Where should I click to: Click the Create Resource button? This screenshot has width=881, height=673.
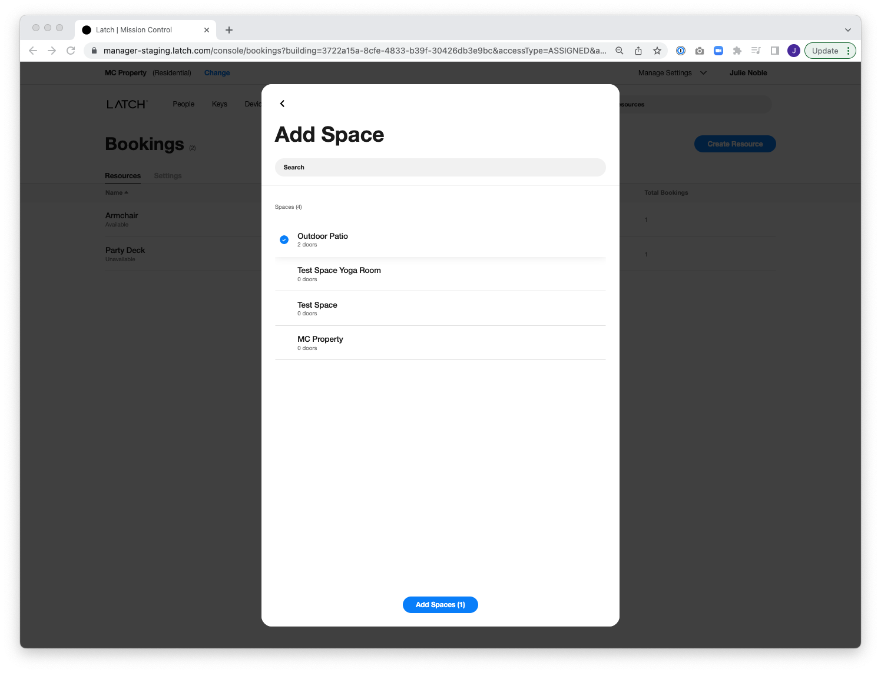[x=735, y=144]
